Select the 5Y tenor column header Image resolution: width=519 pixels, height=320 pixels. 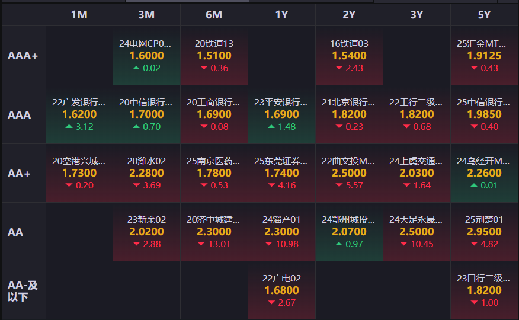(x=484, y=15)
